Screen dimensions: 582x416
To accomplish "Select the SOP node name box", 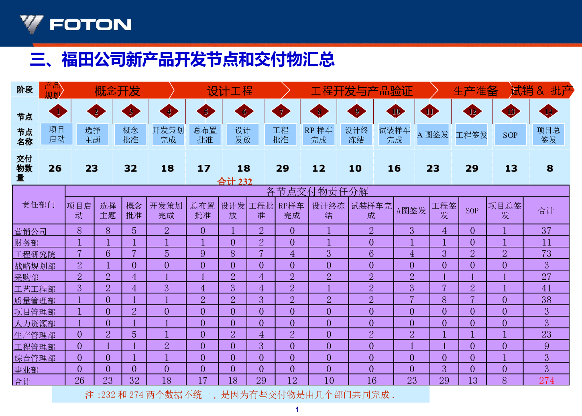I will pyautogui.click(x=510, y=135).
